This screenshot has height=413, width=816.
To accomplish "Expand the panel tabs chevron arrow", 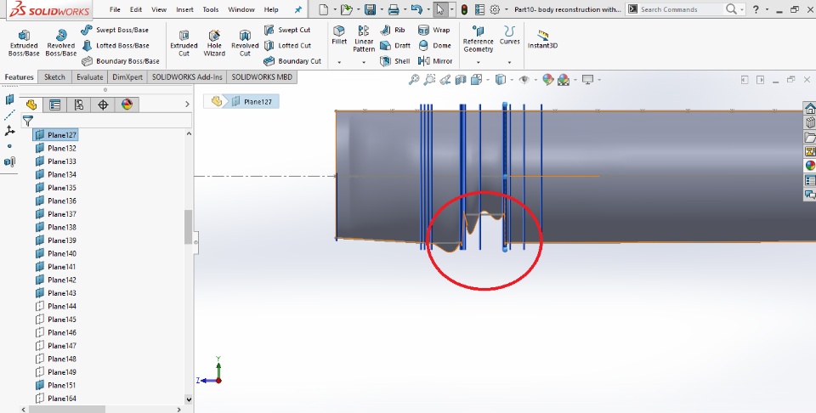I will pos(187,105).
